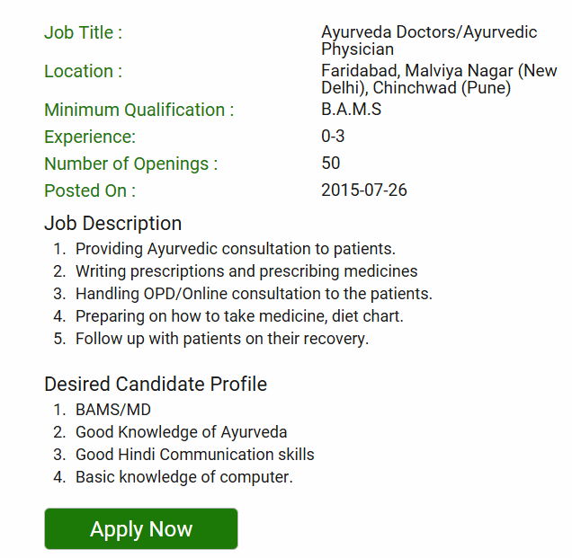572x558 pixels.
Task: Click the Apply Now button
Action: click(x=141, y=528)
